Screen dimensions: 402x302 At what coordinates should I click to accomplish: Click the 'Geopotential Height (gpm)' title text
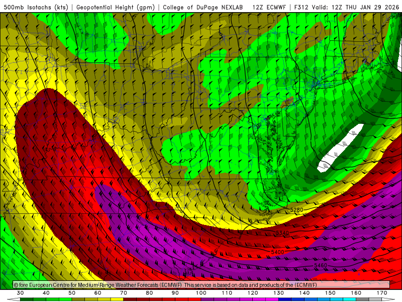[x=116, y=7]
